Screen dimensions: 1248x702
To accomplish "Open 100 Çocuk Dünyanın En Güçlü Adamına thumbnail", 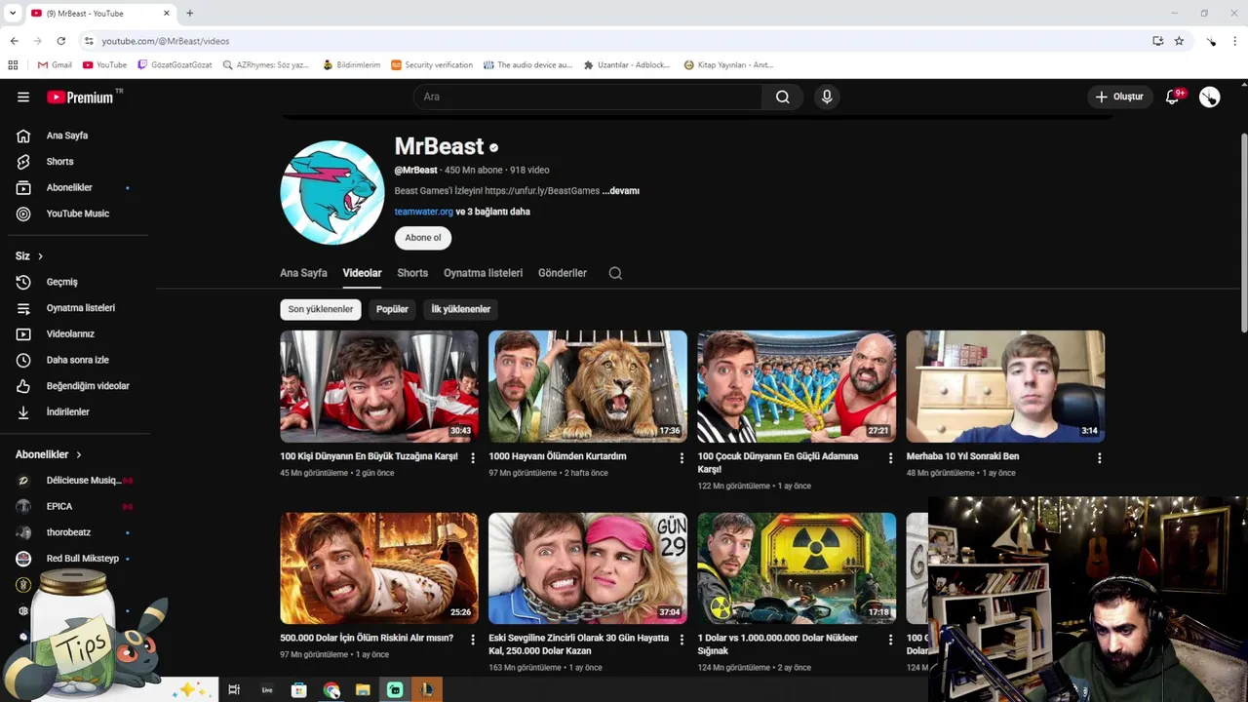I will (x=797, y=386).
